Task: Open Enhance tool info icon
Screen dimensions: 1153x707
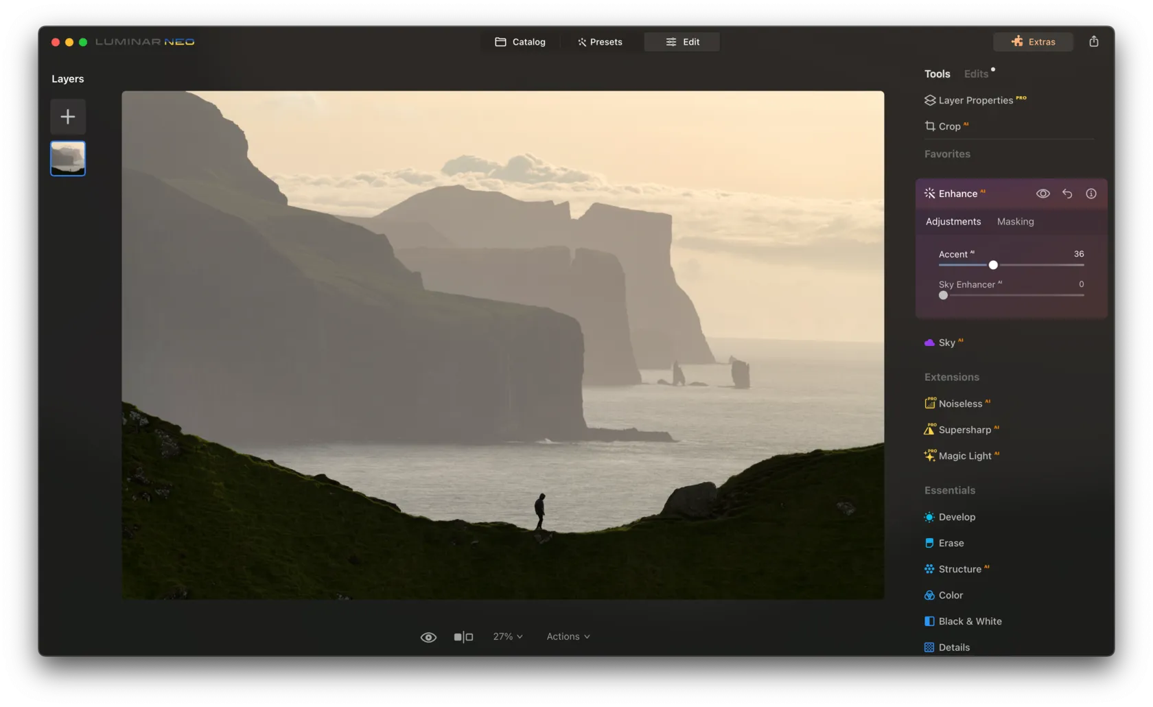Action: click(x=1091, y=194)
